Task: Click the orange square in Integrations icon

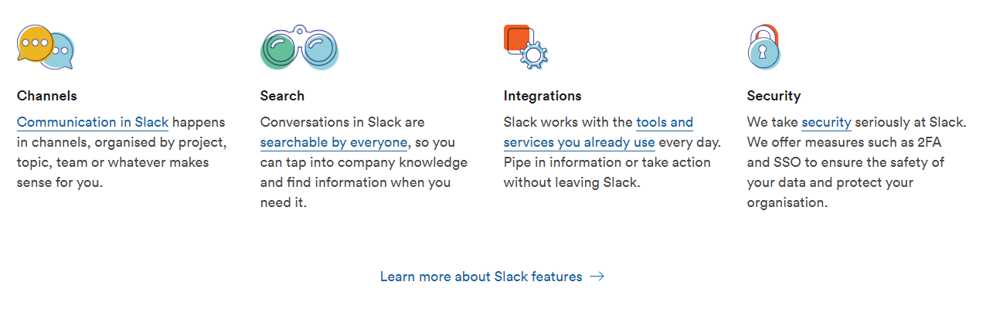Action: tap(516, 38)
